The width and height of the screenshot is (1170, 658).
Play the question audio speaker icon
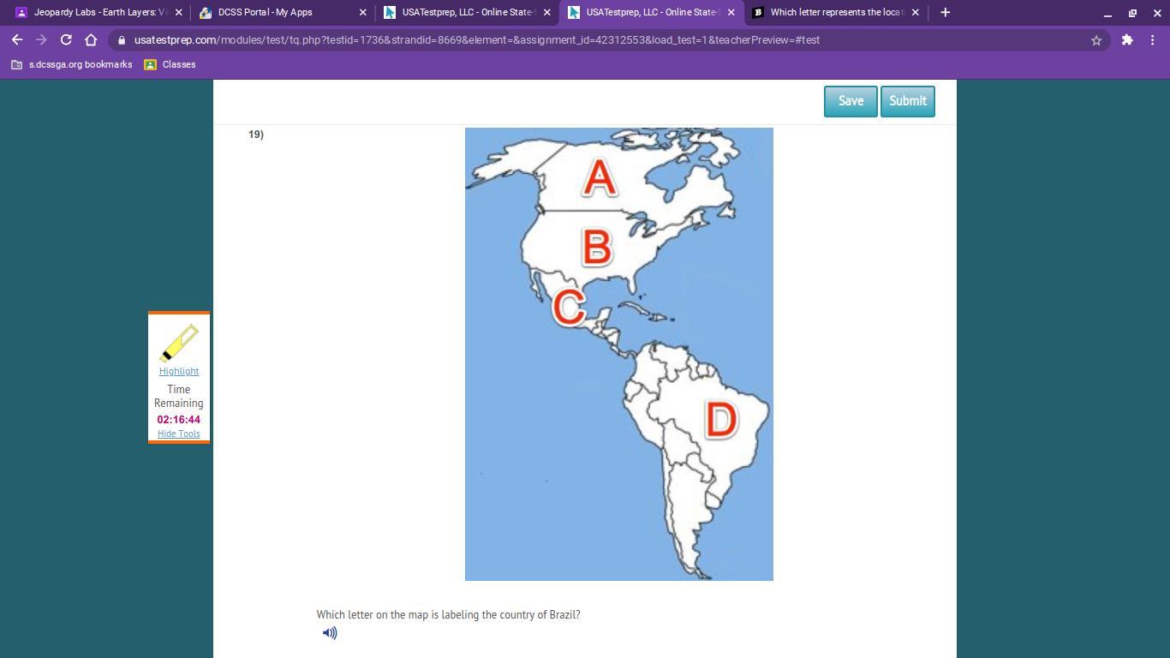click(330, 633)
